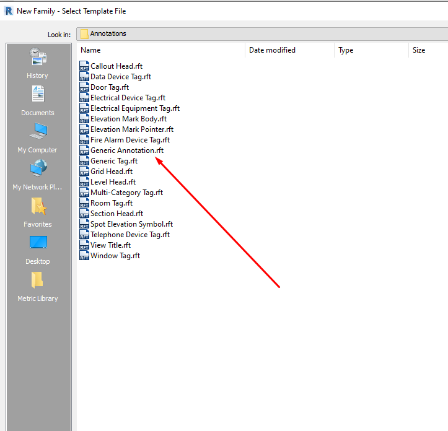Click the RFT icon beside Grid Head.rft
The height and width of the screenshot is (431, 448).
[x=84, y=172]
